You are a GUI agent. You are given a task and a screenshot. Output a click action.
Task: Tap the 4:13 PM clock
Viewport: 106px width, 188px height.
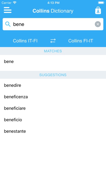point(53,3)
